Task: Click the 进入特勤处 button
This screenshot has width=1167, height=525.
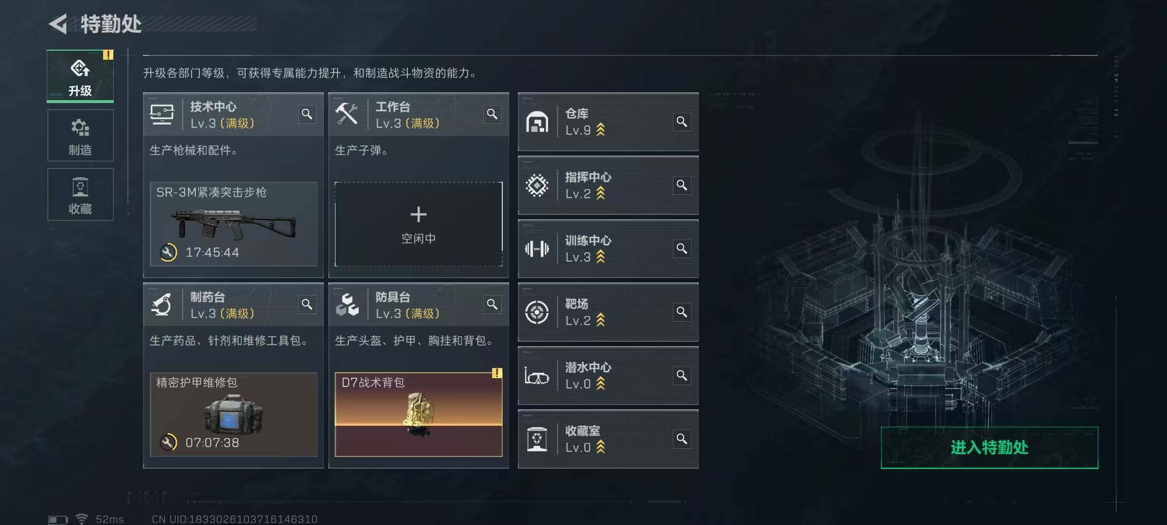Action: tap(990, 447)
